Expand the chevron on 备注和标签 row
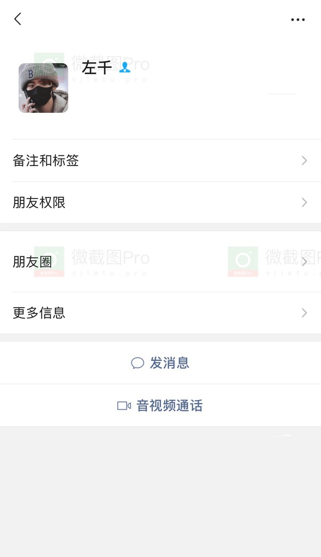This screenshot has height=557, width=321. (x=304, y=160)
